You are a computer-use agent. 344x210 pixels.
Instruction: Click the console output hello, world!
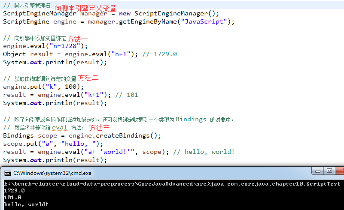coord(26,204)
